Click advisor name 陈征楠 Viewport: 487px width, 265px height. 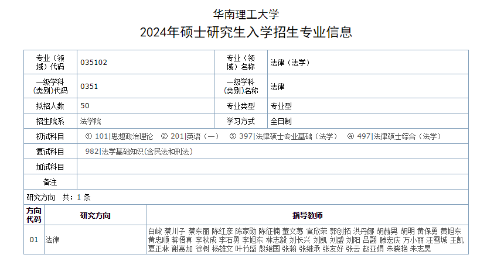point(269,231)
